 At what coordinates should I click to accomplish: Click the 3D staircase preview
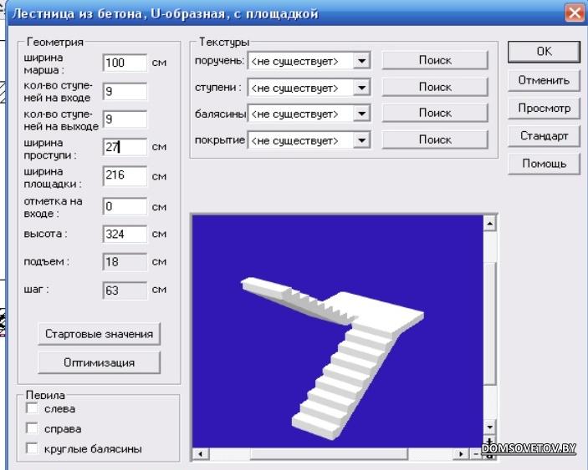pos(338,331)
